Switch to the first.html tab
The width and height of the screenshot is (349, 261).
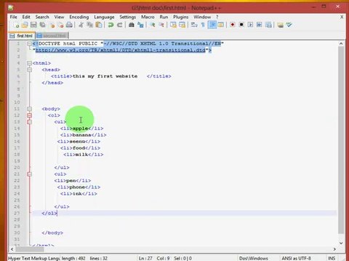22,36
